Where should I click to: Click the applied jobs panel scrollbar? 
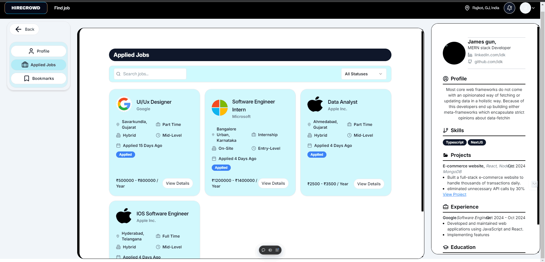click(x=422, y=121)
